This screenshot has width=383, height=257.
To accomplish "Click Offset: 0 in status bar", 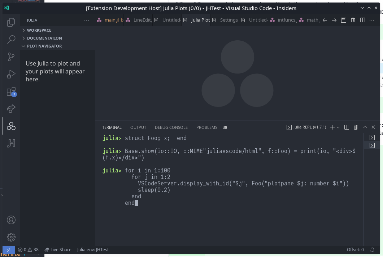I will click(355, 250).
